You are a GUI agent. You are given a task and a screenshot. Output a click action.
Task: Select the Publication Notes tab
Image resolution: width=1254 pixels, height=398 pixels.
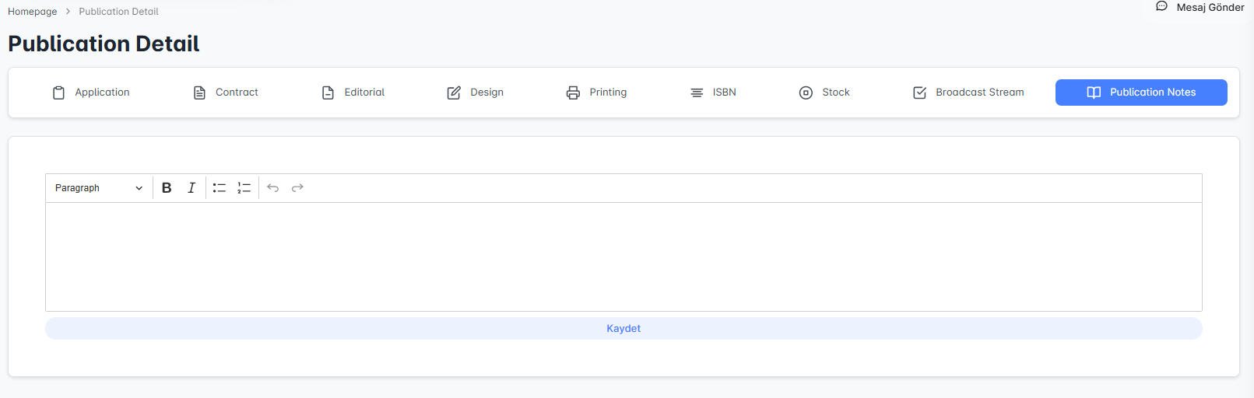[x=1141, y=93]
